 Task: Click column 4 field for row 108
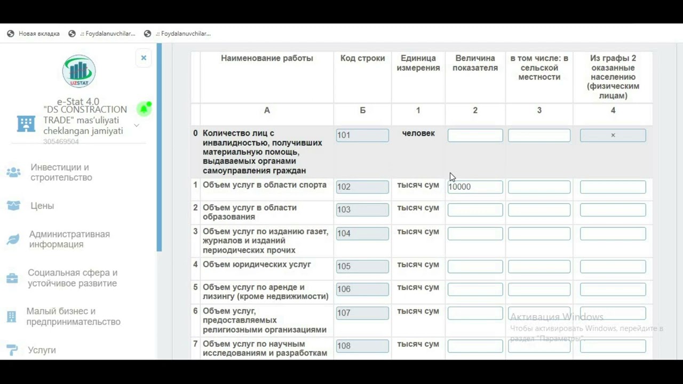tap(613, 346)
